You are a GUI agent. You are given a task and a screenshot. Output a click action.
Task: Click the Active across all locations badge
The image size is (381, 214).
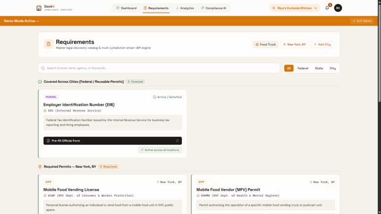click(x=160, y=150)
